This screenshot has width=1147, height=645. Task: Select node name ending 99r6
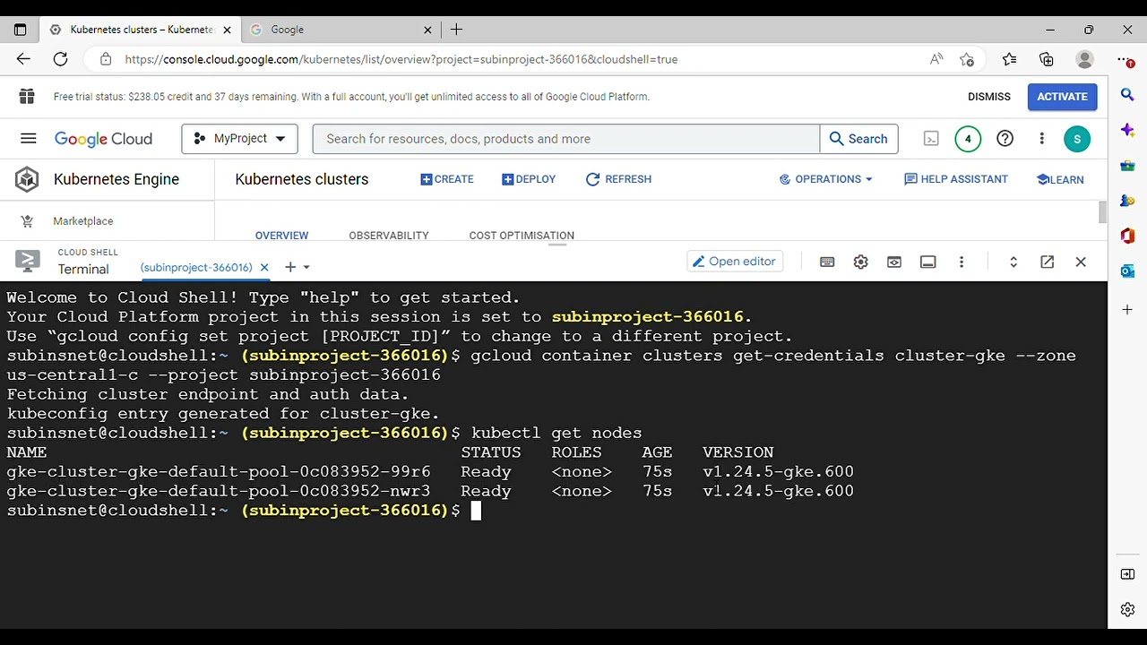(219, 472)
